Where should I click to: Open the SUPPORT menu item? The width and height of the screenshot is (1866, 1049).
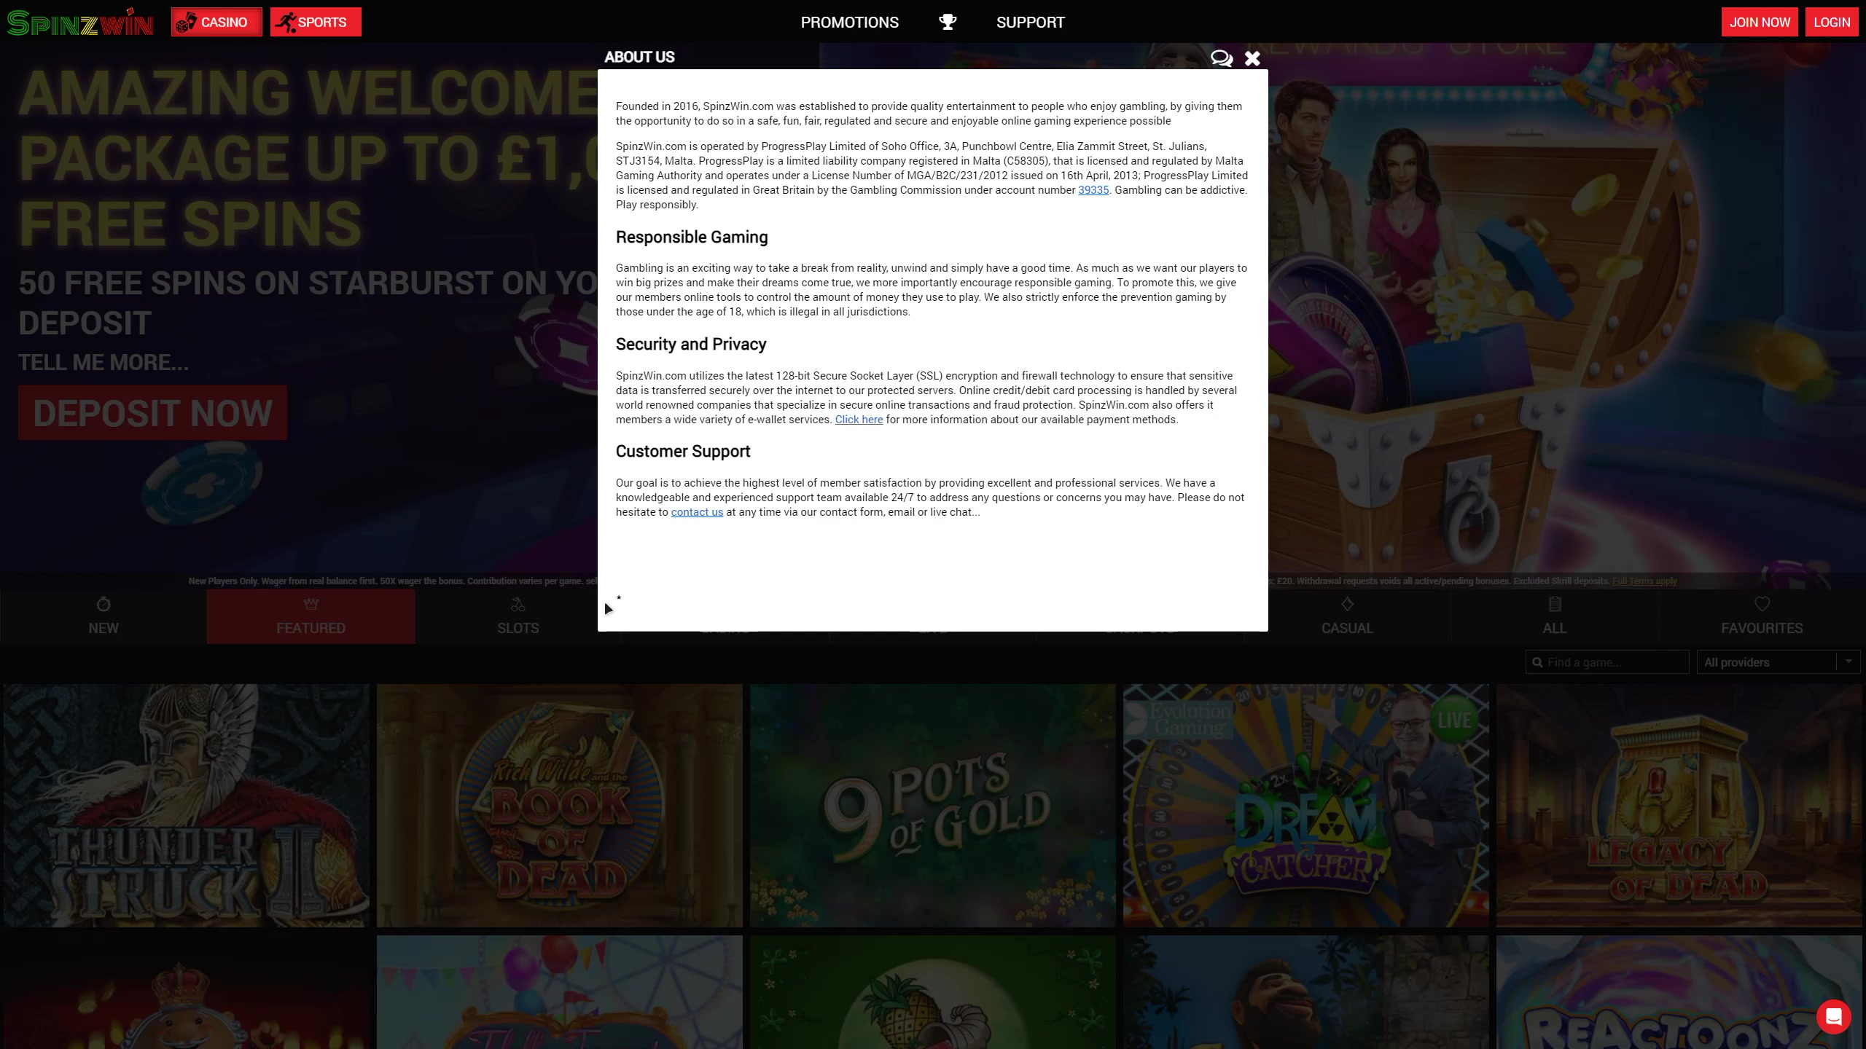tap(1030, 23)
